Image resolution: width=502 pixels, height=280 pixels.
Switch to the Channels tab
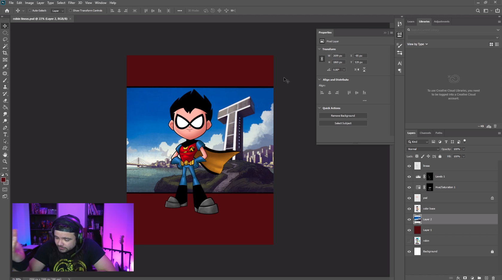tap(425, 133)
